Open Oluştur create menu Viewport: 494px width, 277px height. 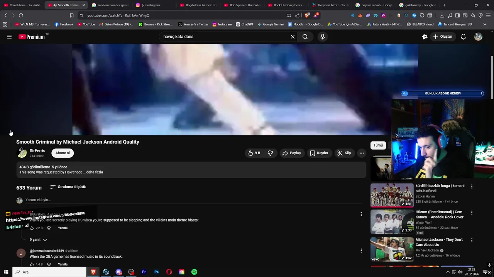442,37
